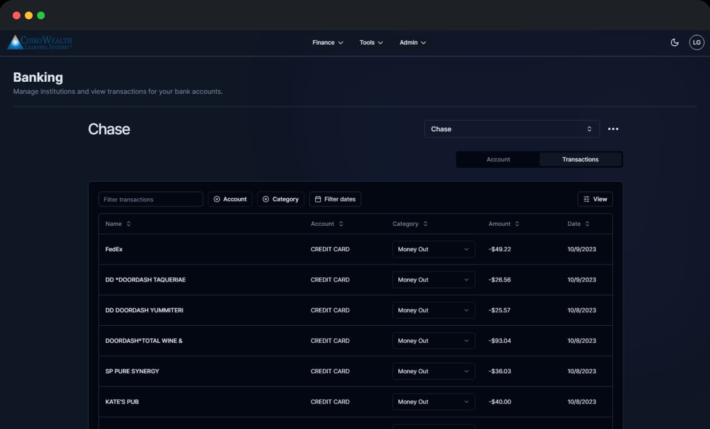Click the ChiroWealth Learning Systems logo
710x429 pixels.
coord(40,43)
